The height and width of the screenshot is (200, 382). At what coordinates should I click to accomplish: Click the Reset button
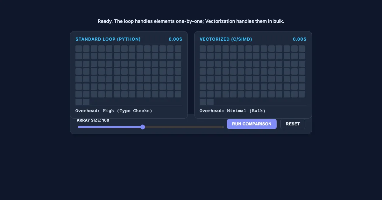[x=293, y=124]
